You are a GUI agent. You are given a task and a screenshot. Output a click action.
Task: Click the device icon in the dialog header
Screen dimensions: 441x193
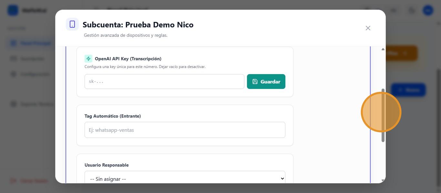point(72,24)
